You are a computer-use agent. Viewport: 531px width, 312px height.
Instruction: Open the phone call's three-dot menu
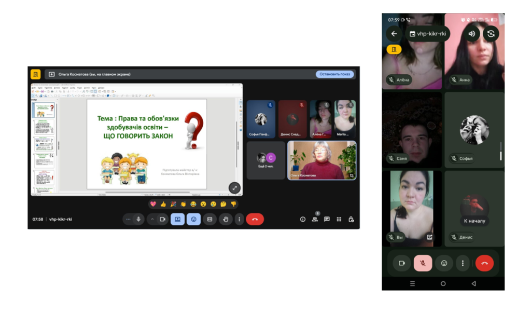(x=463, y=263)
